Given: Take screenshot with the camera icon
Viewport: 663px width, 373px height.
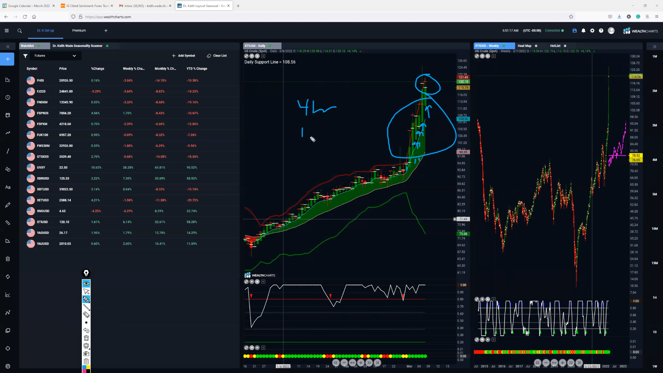Looking at the screenshot, I should tap(86, 354).
